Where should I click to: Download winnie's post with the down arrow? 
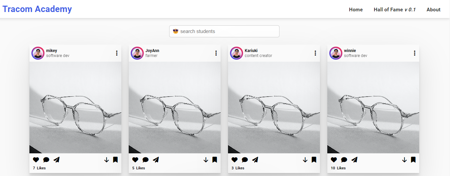404,160
